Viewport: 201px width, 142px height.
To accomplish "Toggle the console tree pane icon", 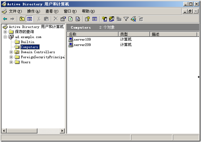I will (29, 19).
